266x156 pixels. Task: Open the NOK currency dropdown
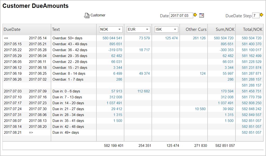(x=111, y=29)
